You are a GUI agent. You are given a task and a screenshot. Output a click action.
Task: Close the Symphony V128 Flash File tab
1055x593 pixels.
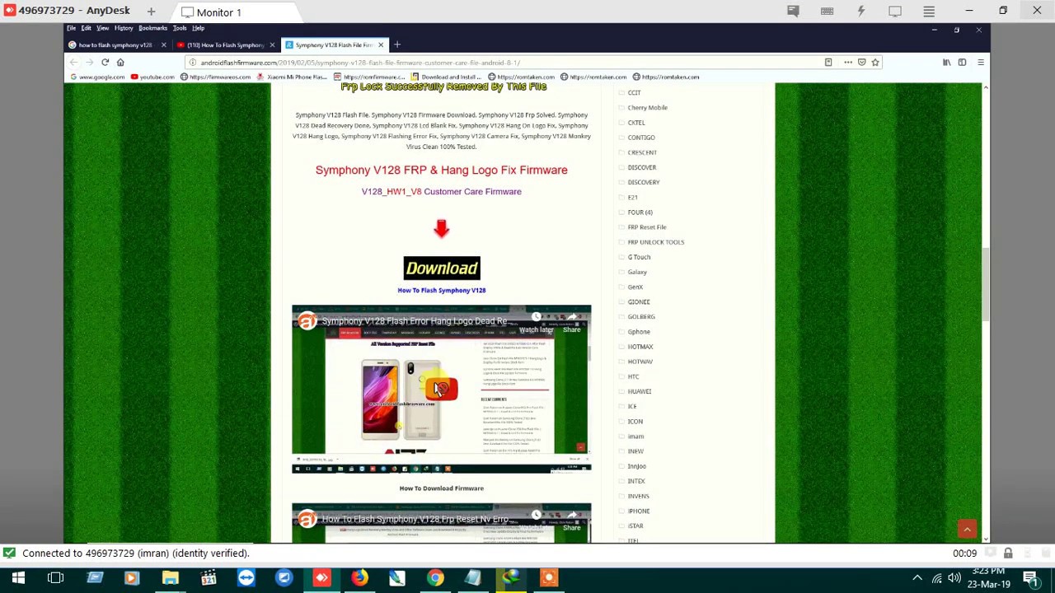pos(381,44)
